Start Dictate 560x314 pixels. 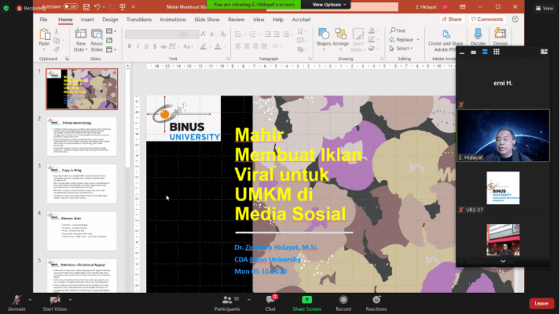(x=478, y=37)
